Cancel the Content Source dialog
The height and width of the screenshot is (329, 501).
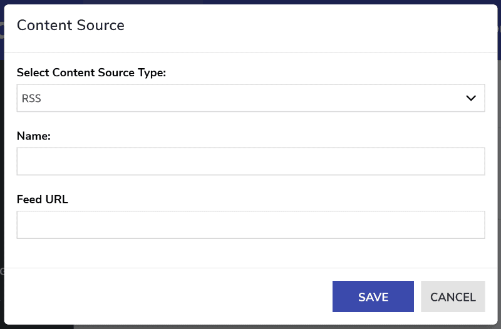(453, 296)
